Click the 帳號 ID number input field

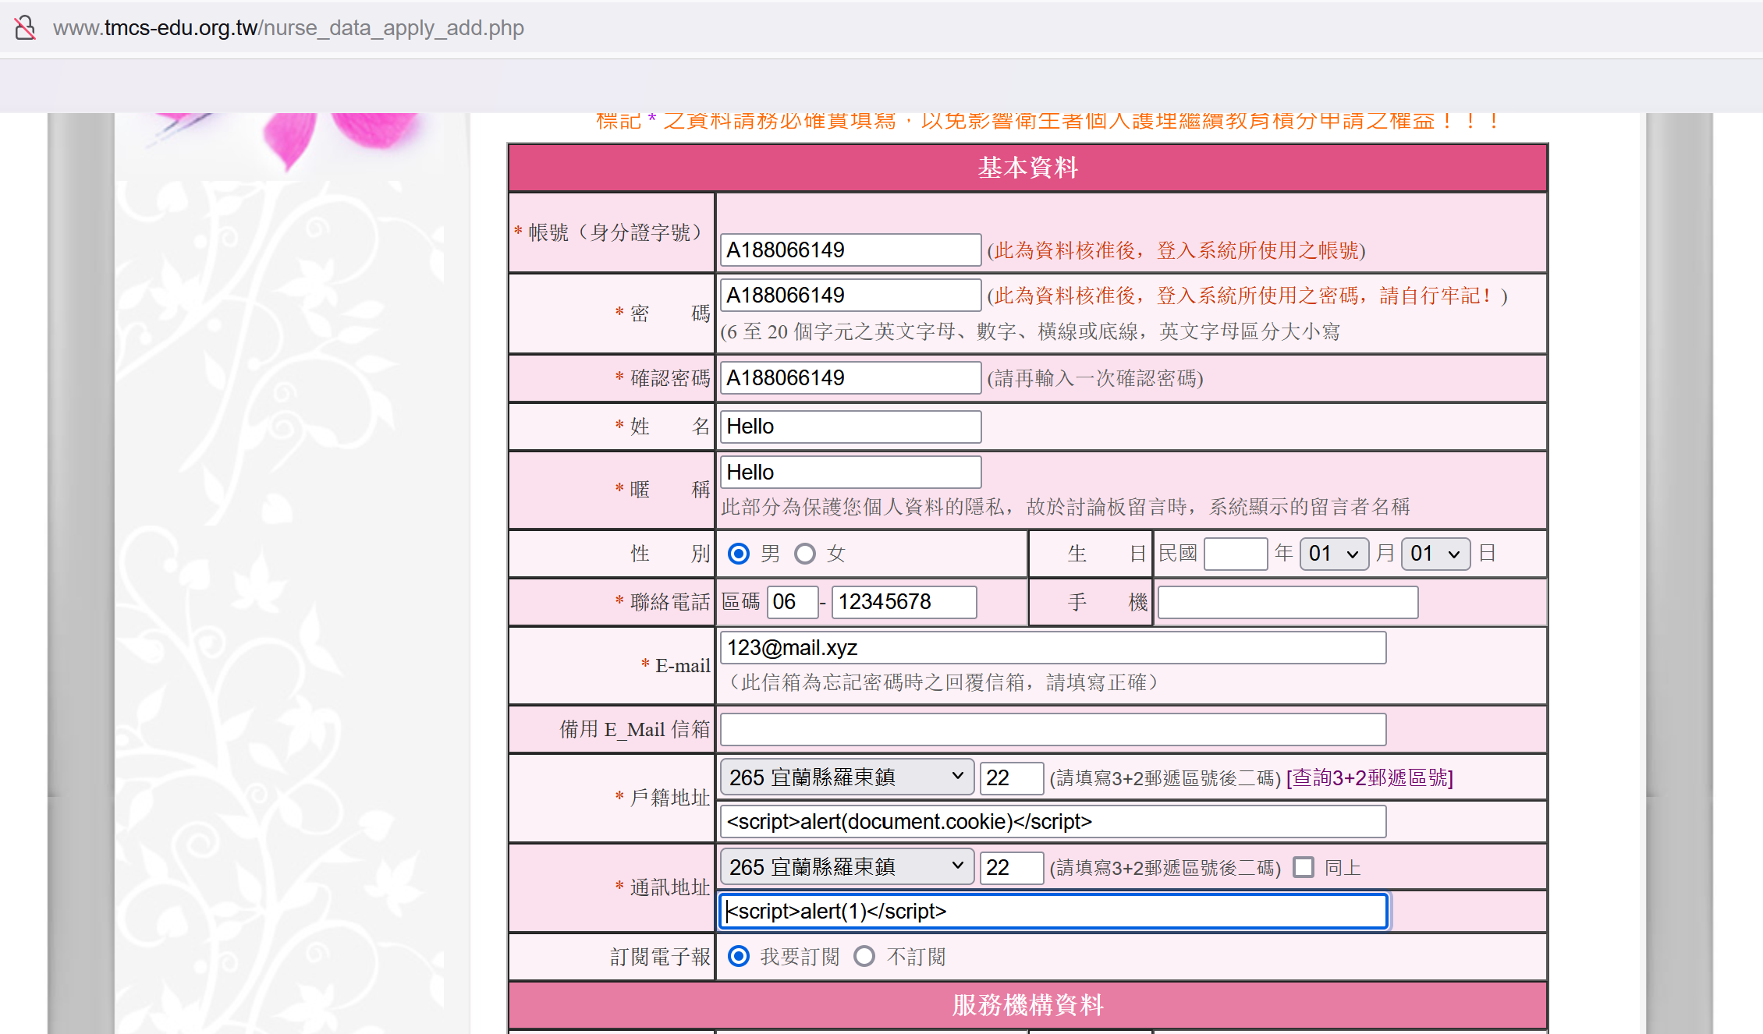(850, 250)
